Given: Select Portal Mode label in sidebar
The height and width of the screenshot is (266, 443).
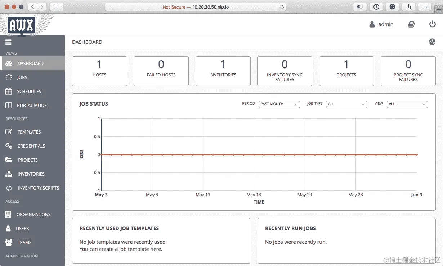Looking at the screenshot, I should tap(32, 106).
